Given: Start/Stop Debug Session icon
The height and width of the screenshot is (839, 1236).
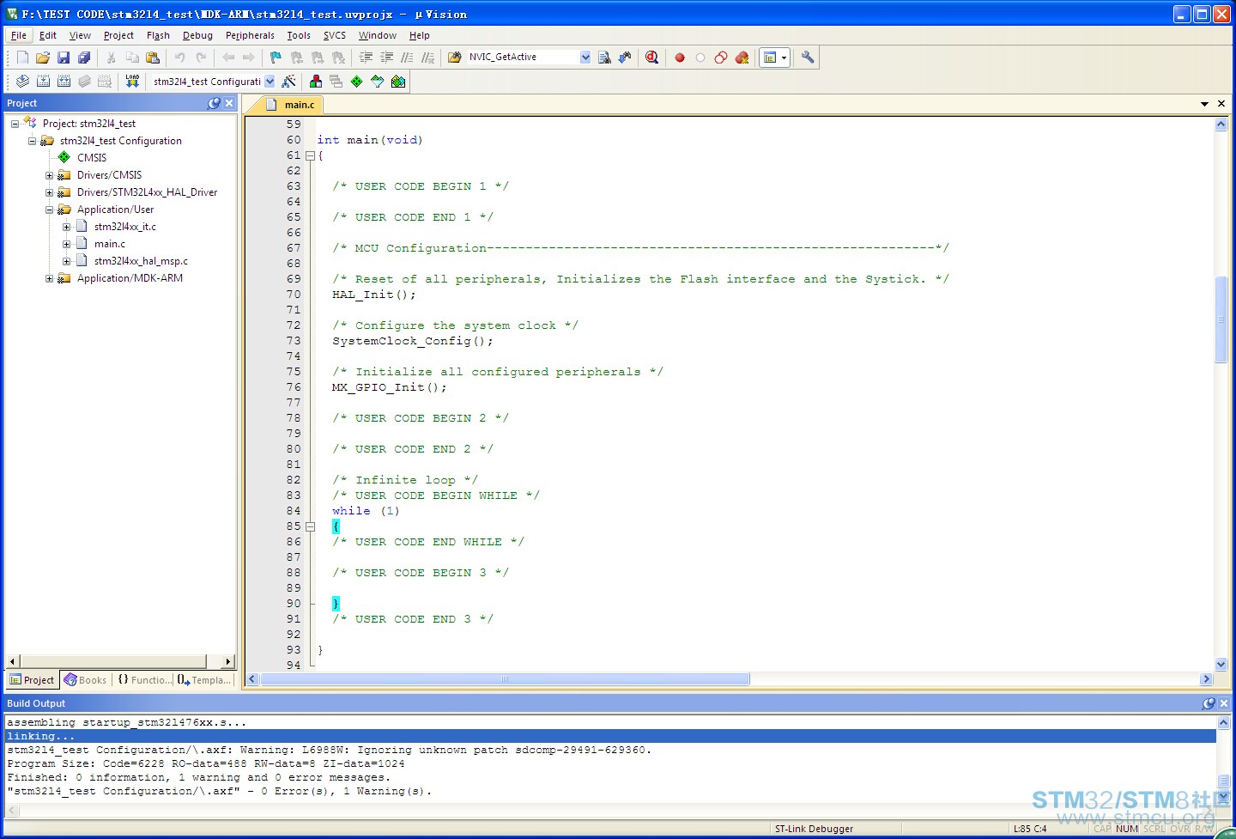Looking at the screenshot, I should (x=652, y=58).
